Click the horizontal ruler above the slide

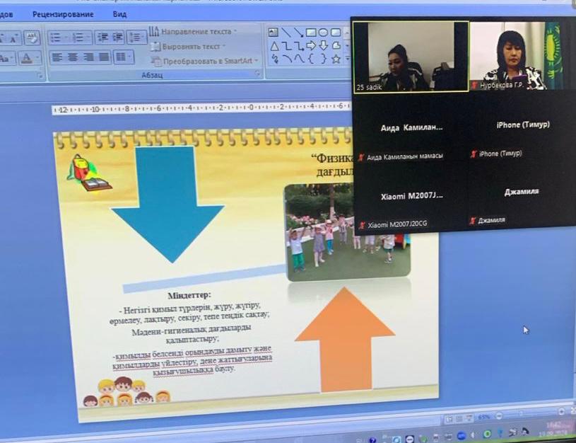202,108
